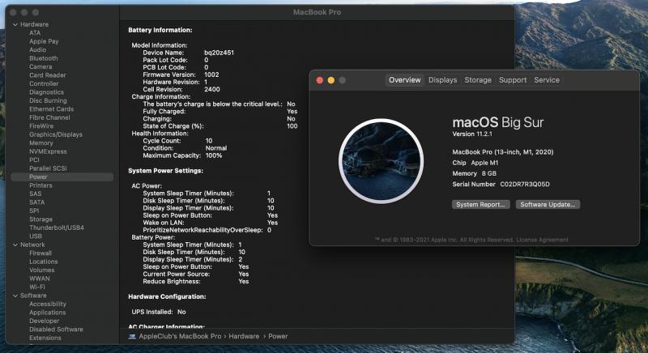
Task: Select SAS hardware entry
Action: click(35, 194)
